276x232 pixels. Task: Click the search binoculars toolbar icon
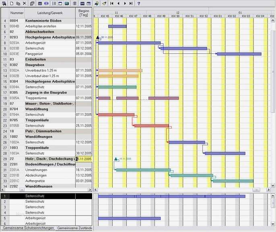coord(4,3)
